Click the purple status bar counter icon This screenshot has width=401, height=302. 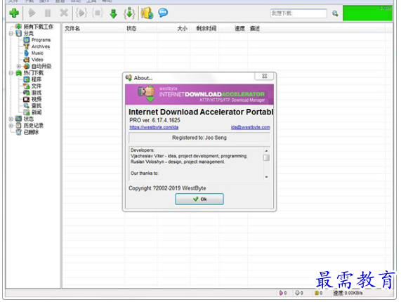(x=281, y=293)
